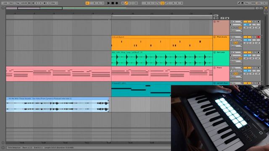The width and height of the screenshot is (269, 151).
Task: Click the Set locator button
Action: click(x=216, y=16)
